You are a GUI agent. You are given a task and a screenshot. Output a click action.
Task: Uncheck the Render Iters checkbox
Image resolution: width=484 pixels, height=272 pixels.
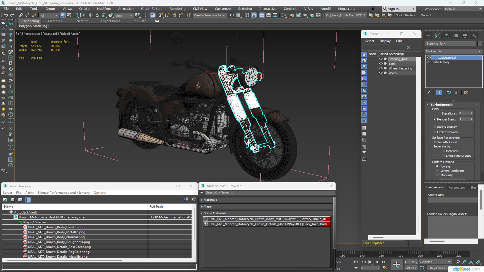click(x=435, y=119)
